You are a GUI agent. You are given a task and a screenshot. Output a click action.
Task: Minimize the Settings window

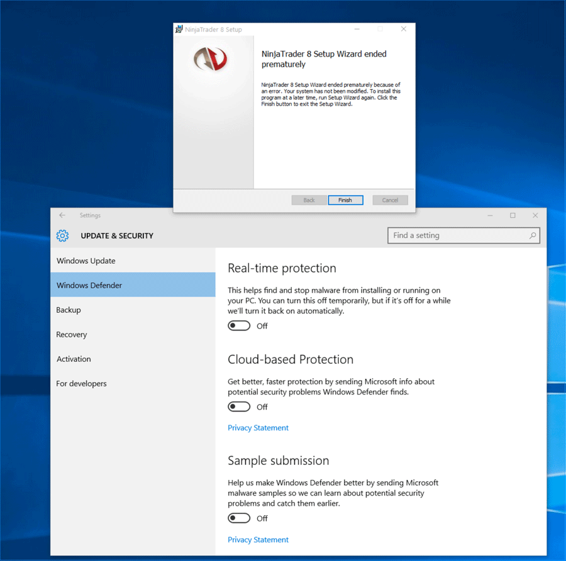[x=490, y=215]
